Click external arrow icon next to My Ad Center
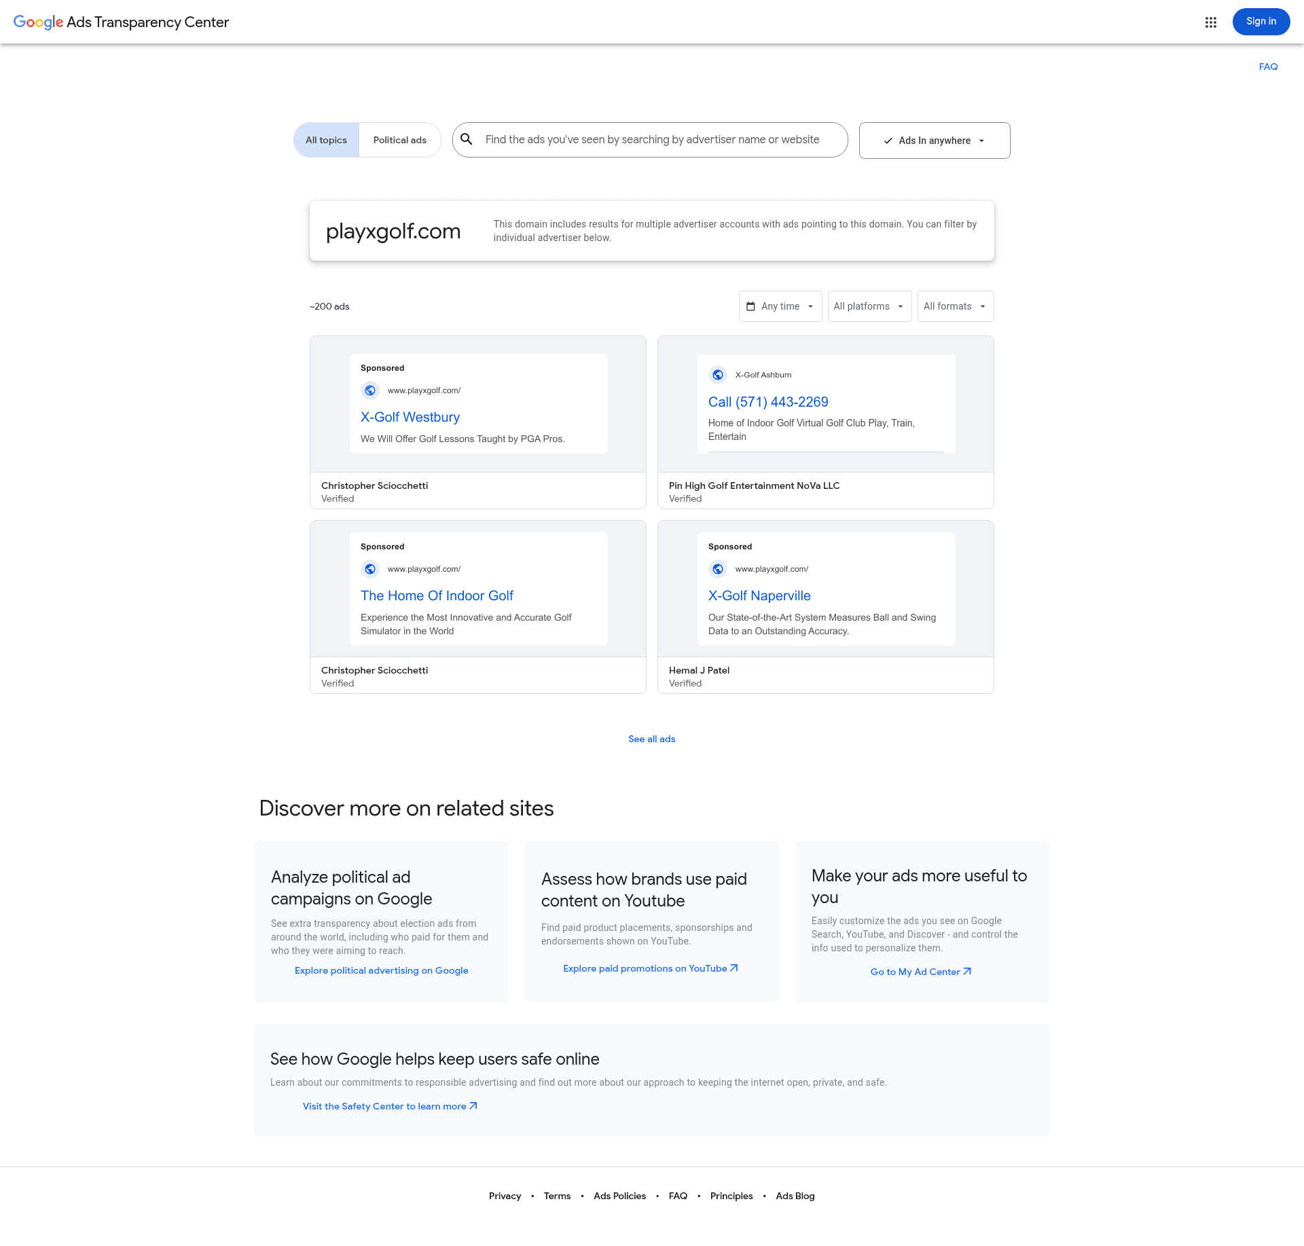The width and height of the screenshot is (1304, 1246). [x=967, y=972]
